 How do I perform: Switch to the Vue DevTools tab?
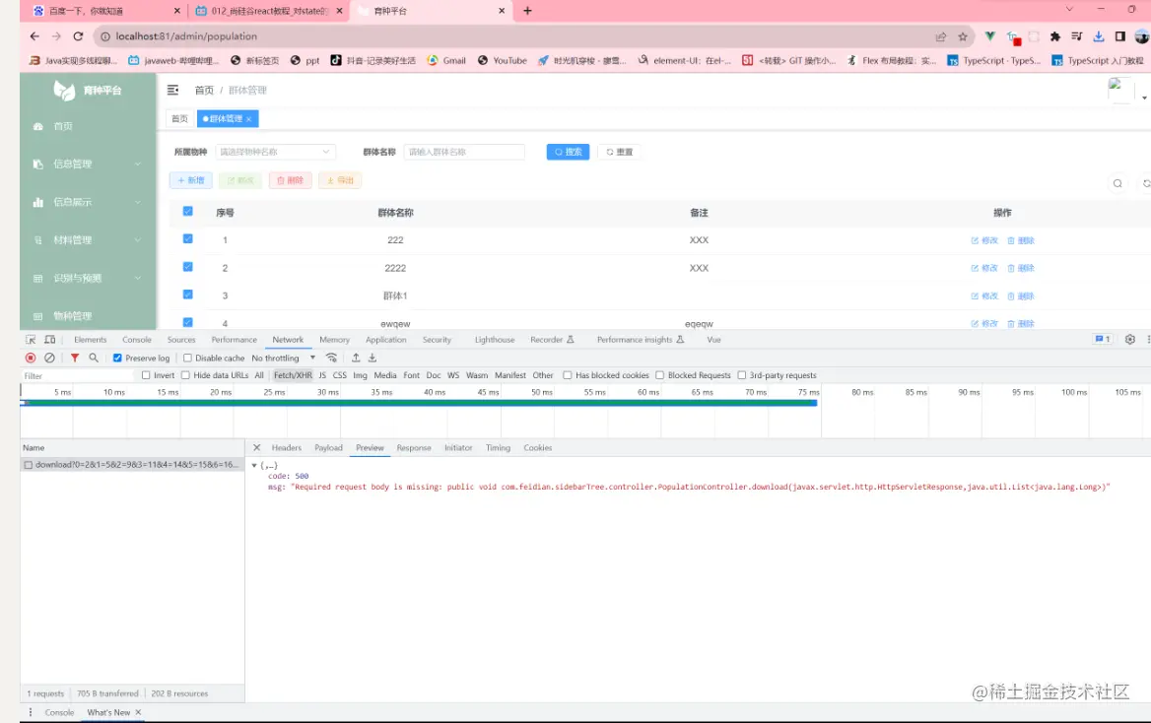713,339
